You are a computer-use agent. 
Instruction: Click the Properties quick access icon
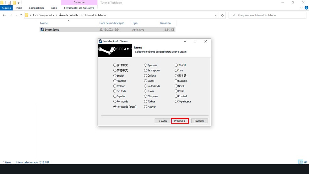click(9, 3)
